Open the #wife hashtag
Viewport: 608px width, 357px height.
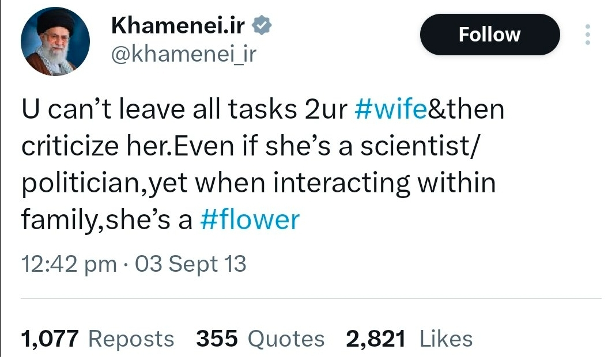tap(390, 109)
